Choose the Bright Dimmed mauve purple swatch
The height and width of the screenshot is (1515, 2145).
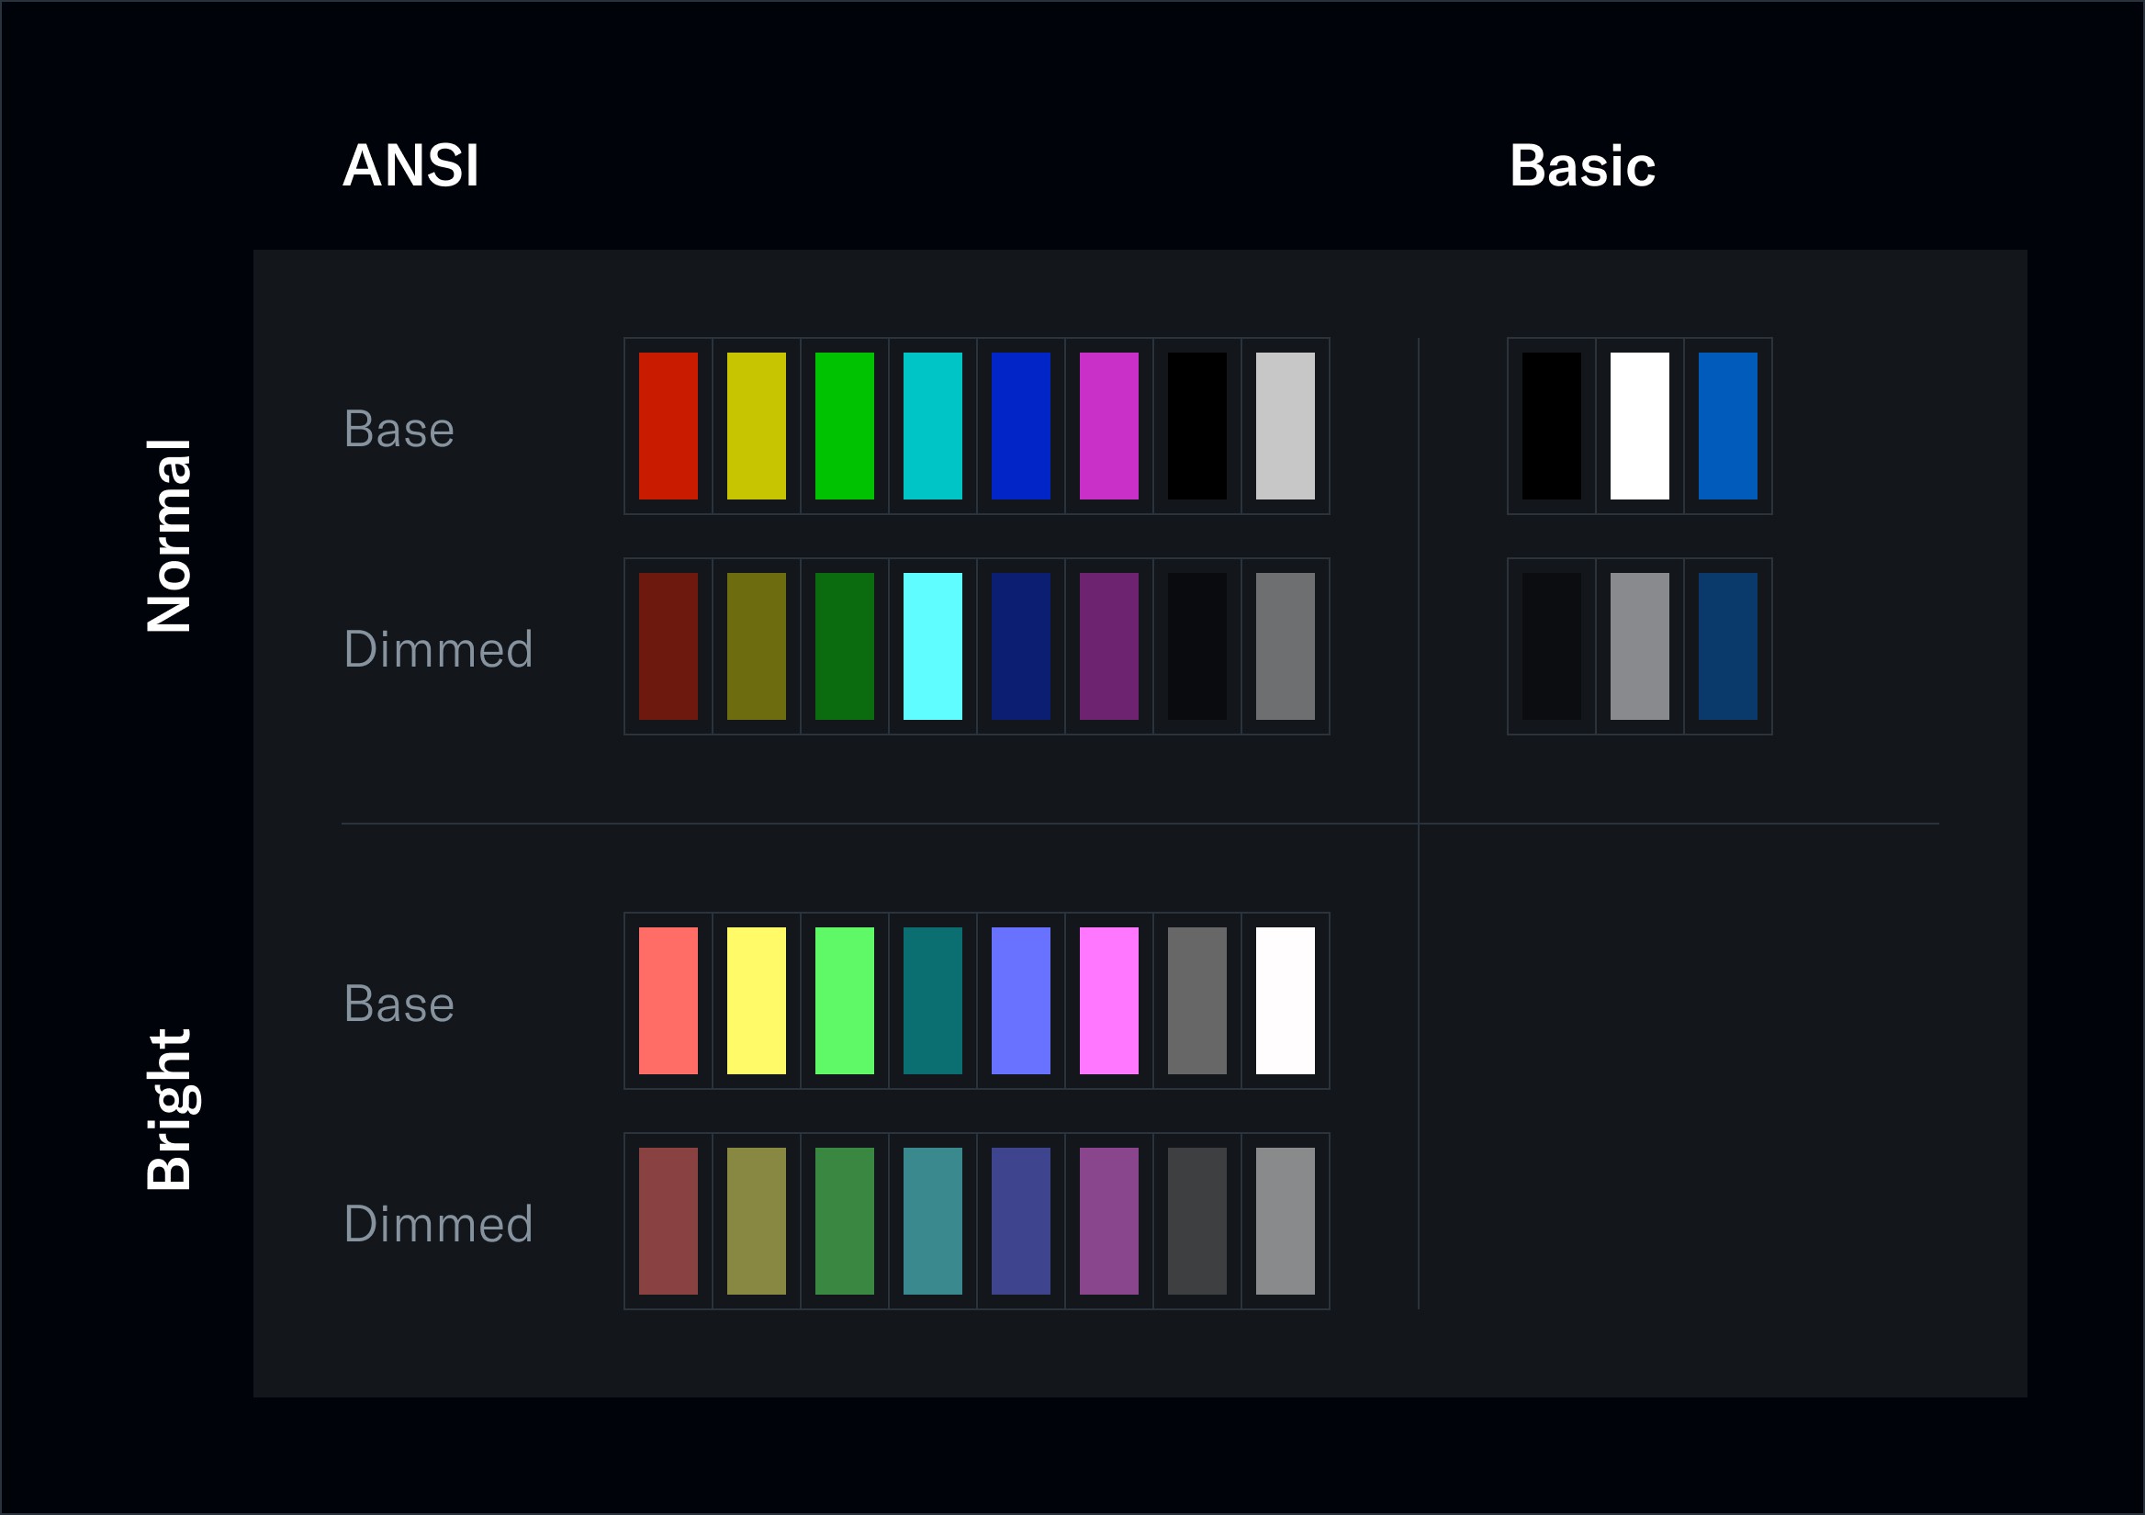pos(1109,1221)
